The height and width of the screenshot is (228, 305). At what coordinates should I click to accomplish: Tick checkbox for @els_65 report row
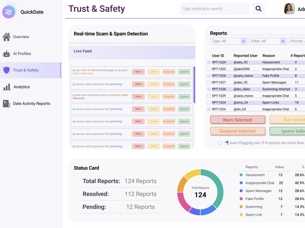click(209, 109)
